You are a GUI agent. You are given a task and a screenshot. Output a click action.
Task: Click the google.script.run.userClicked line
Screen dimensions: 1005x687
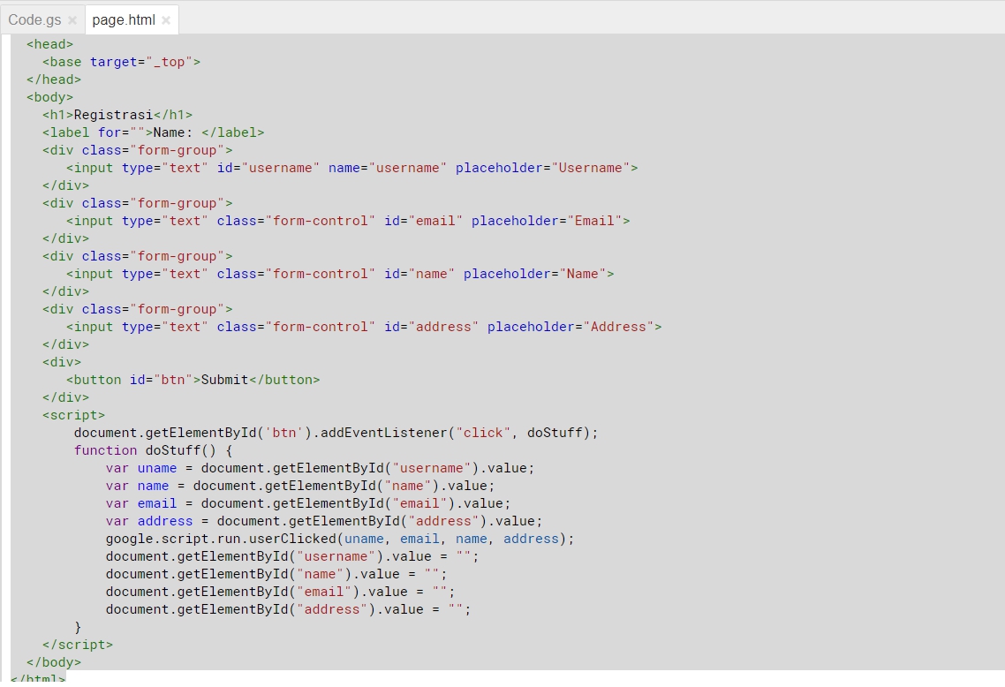pos(340,539)
